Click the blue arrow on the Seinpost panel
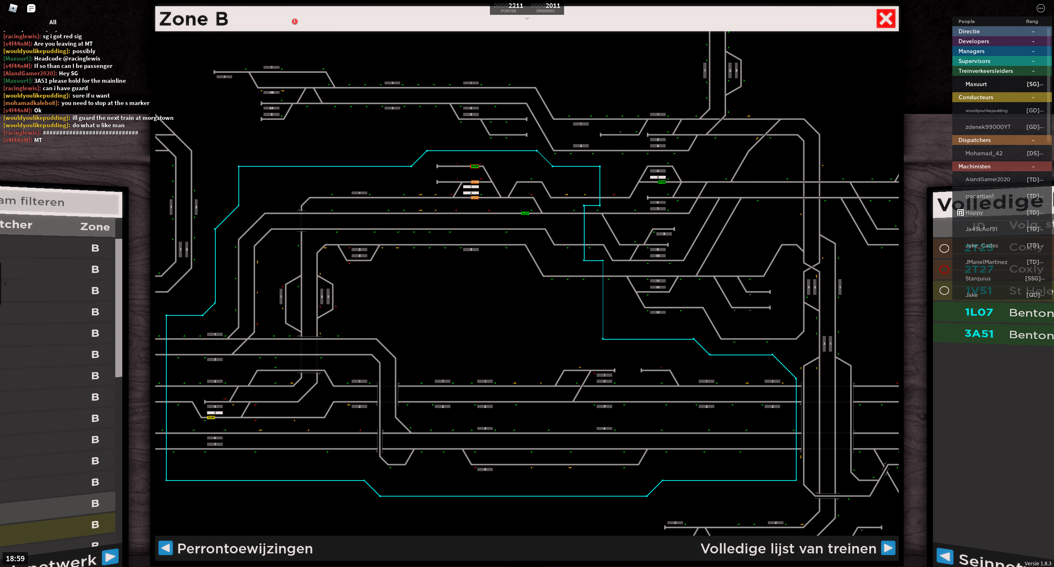 945,556
